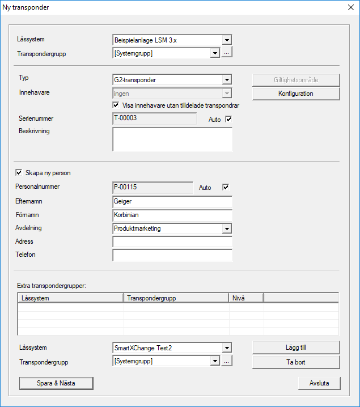This screenshot has width=360, height=407.
Task: Toggle the Auto checkbox for Personalnummer
Action: [226, 187]
